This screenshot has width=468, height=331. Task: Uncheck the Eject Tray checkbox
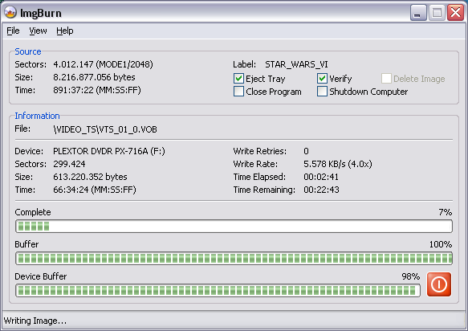[238, 79]
